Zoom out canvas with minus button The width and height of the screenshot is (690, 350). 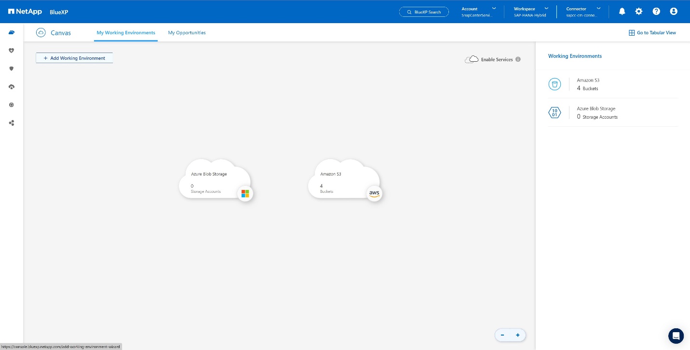(x=502, y=335)
